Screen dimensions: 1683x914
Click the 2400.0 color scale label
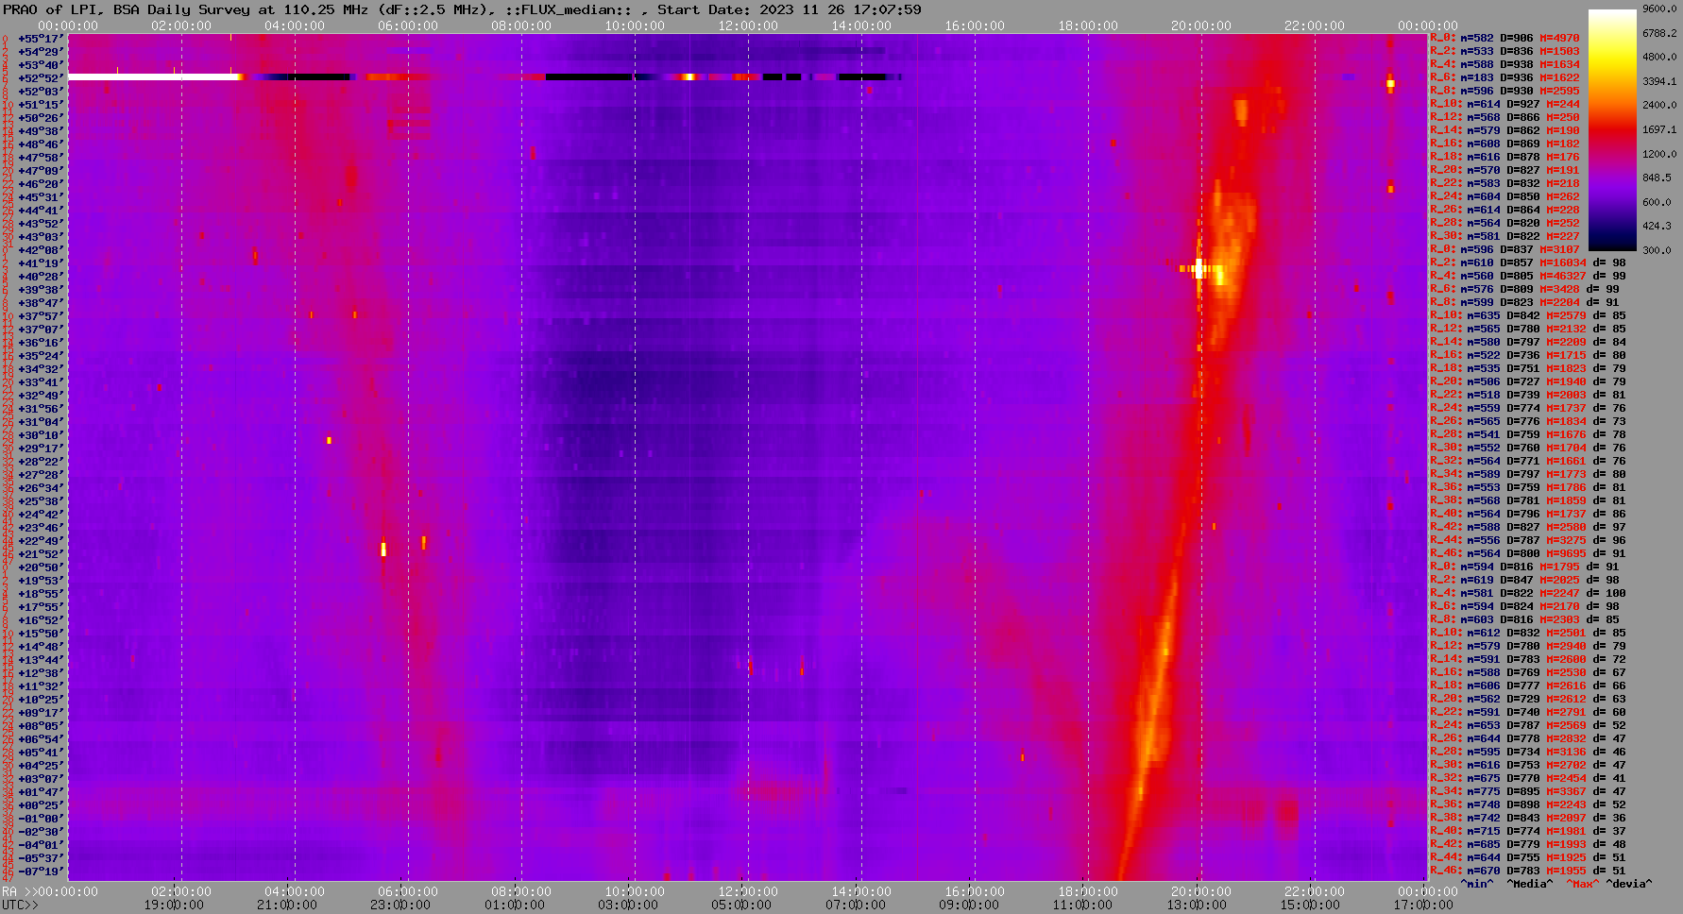tap(1658, 105)
